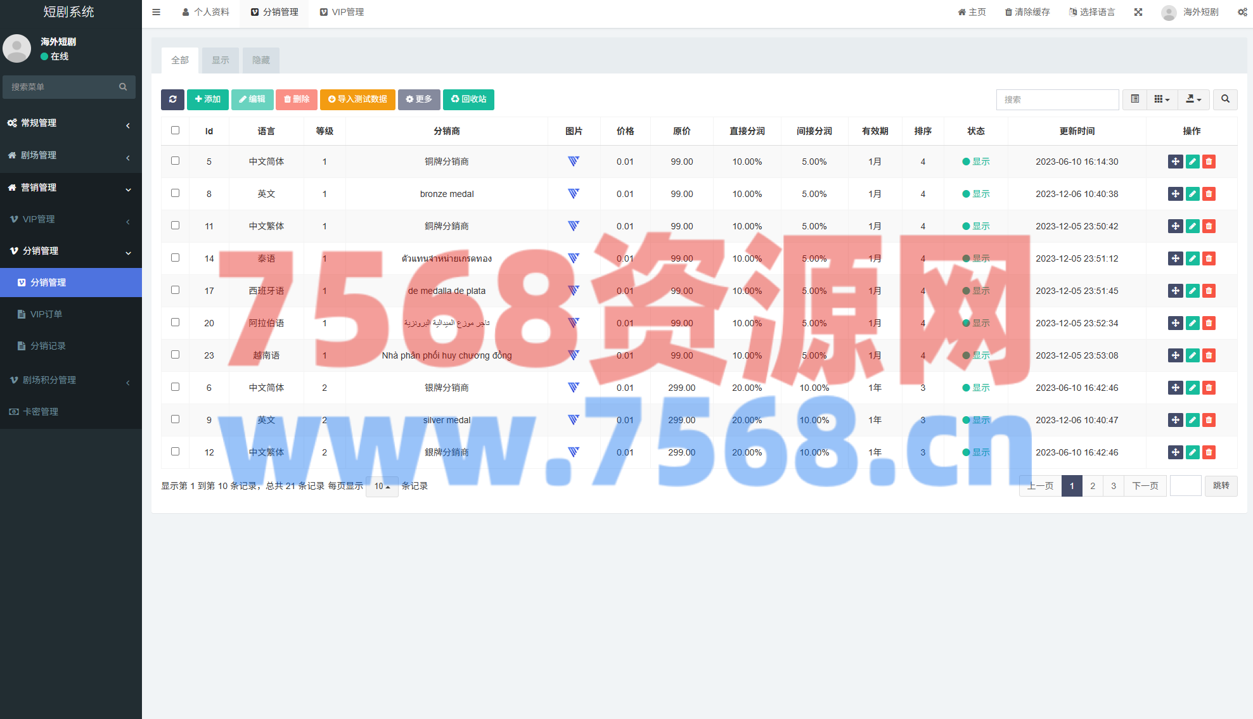The image size is (1253, 719).
Task: Click the magnifier search button beside export
Action: coord(1225,99)
